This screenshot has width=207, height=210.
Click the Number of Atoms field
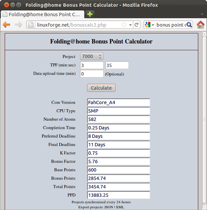tap(118, 119)
